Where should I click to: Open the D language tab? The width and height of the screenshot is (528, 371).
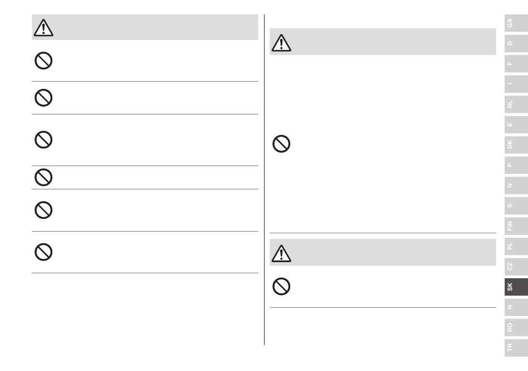coord(516,43)
